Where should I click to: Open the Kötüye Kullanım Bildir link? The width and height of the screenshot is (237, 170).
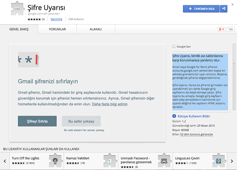click(194, 116)
